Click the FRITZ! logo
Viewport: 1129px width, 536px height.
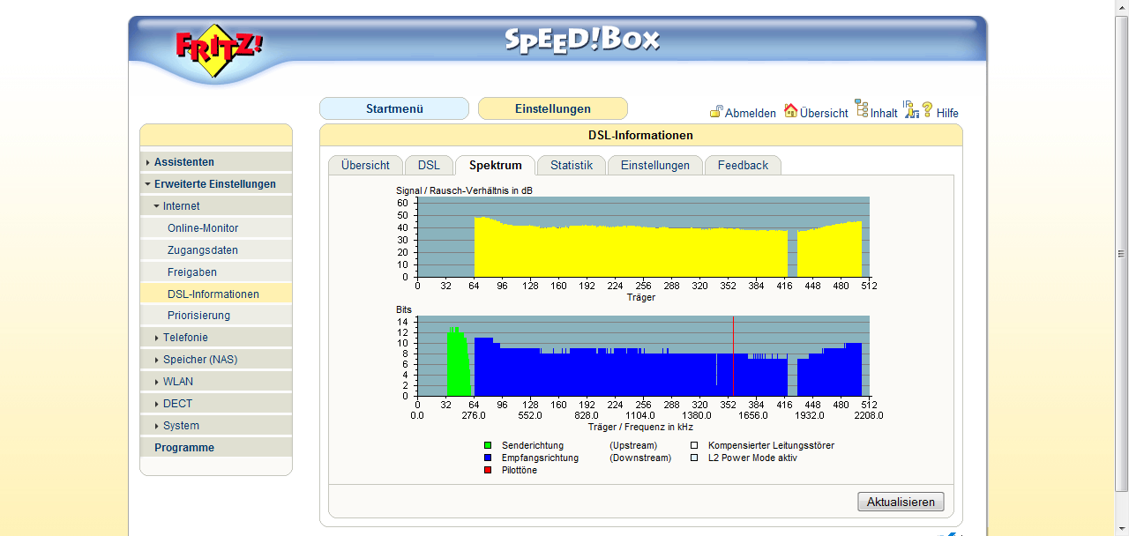[x=218, y=50]
